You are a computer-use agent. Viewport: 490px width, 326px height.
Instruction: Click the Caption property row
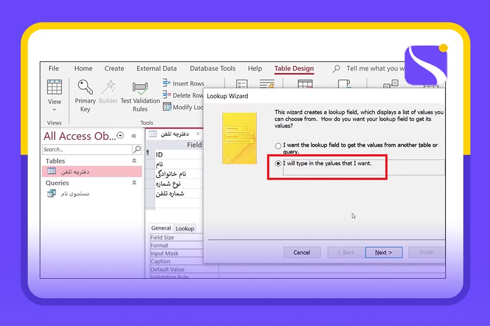click(x=176, y=261)
